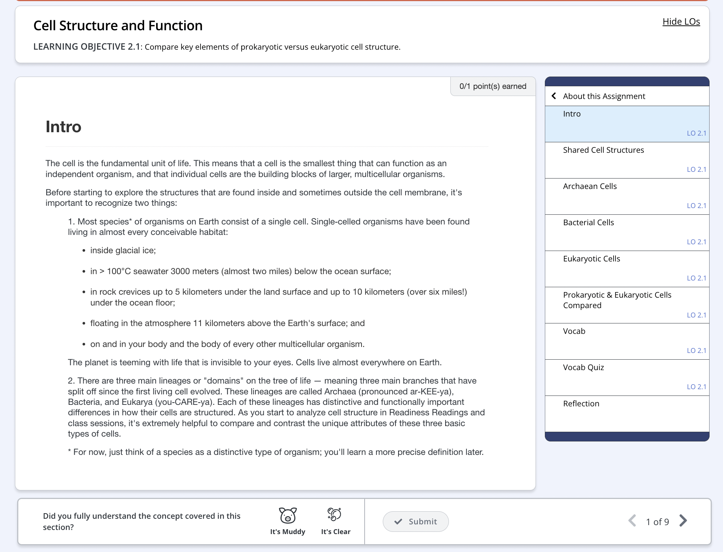Screen dimensions: 723x552
Task: Open Prokaryotic & Eukaryotic Cells Compared
Action: (617, 300)
